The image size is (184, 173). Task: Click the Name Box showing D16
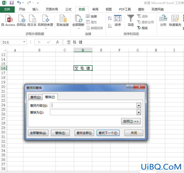12,42
